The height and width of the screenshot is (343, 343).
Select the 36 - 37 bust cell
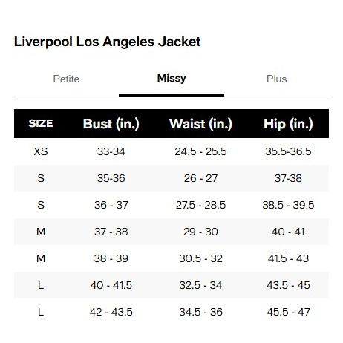[111, 205]
